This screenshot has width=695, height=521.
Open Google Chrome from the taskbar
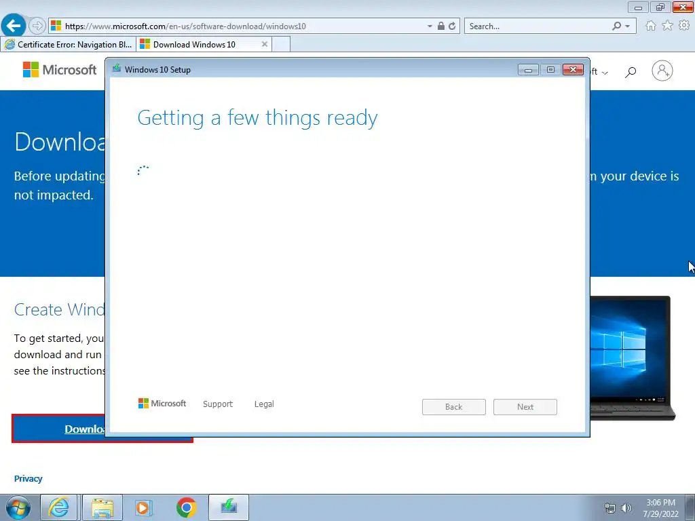186,507
